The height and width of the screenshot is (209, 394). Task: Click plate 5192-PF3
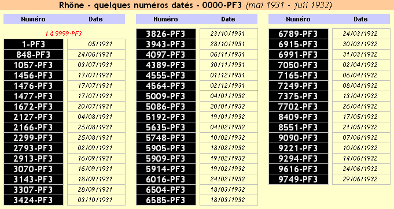point(166,117)
